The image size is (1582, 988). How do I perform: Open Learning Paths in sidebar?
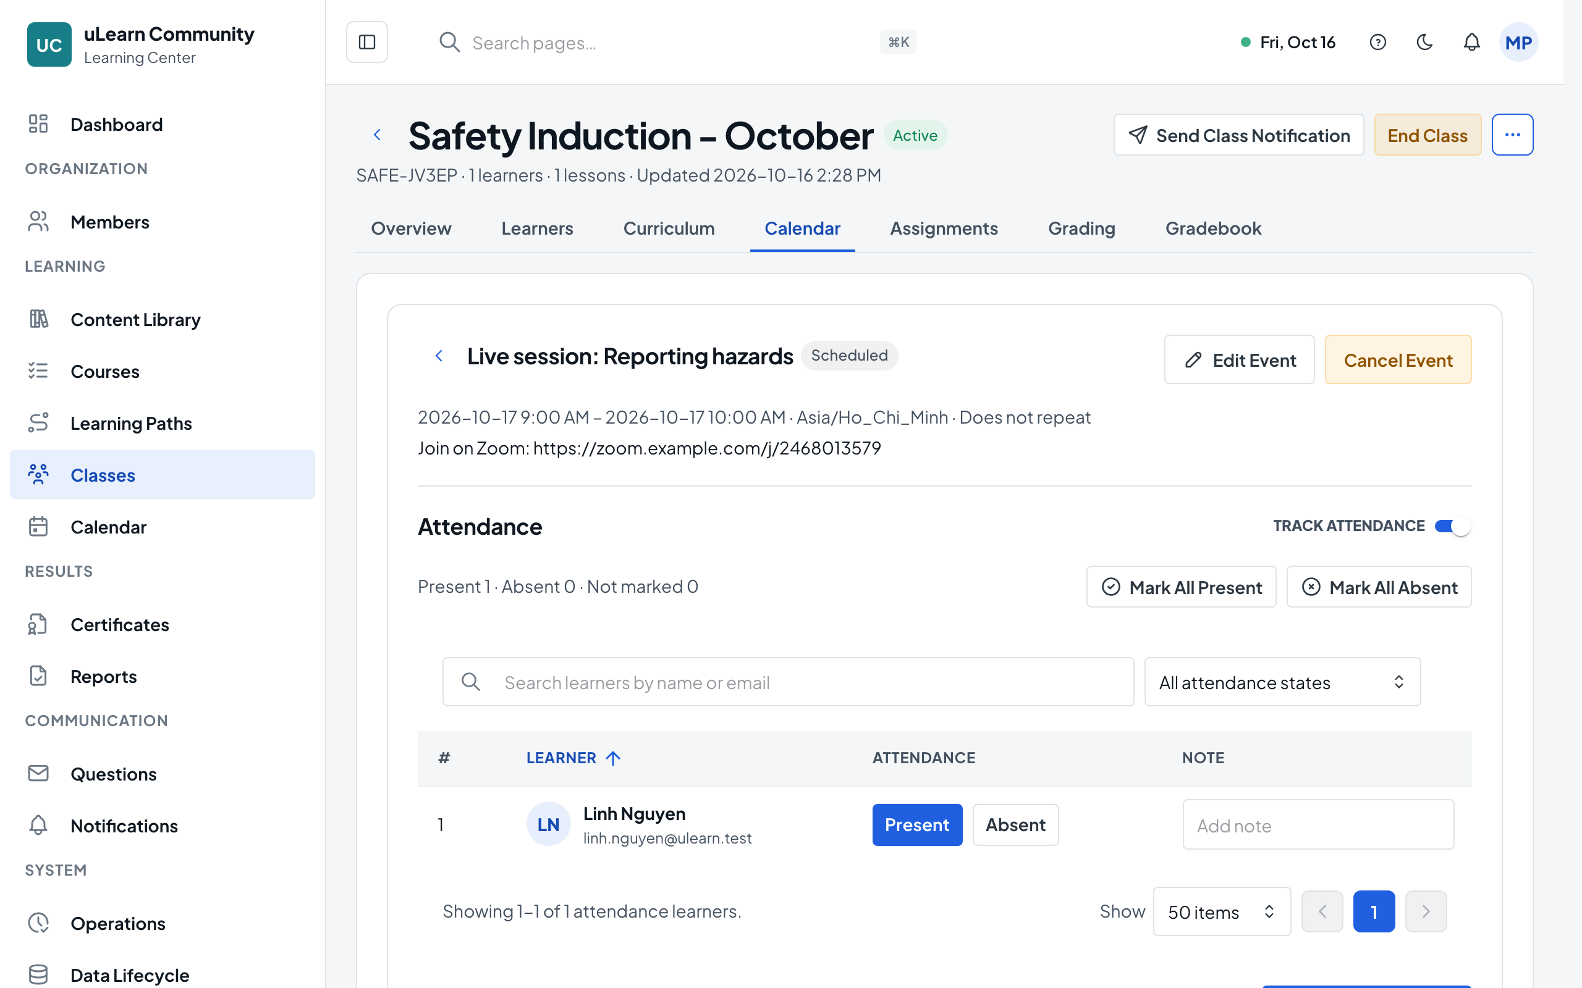(x=162, y=423)
